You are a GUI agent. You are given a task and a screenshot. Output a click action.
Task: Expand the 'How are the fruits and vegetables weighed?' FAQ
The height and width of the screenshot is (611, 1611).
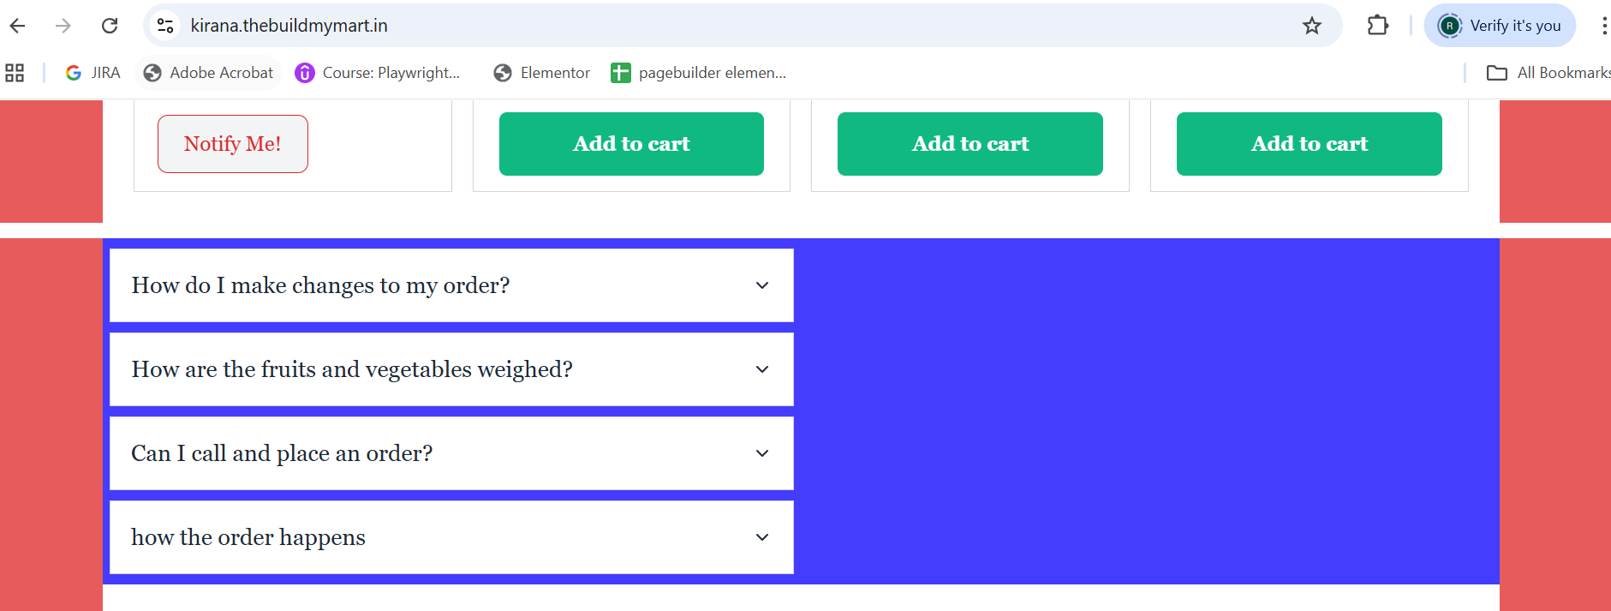coord(451,369)
